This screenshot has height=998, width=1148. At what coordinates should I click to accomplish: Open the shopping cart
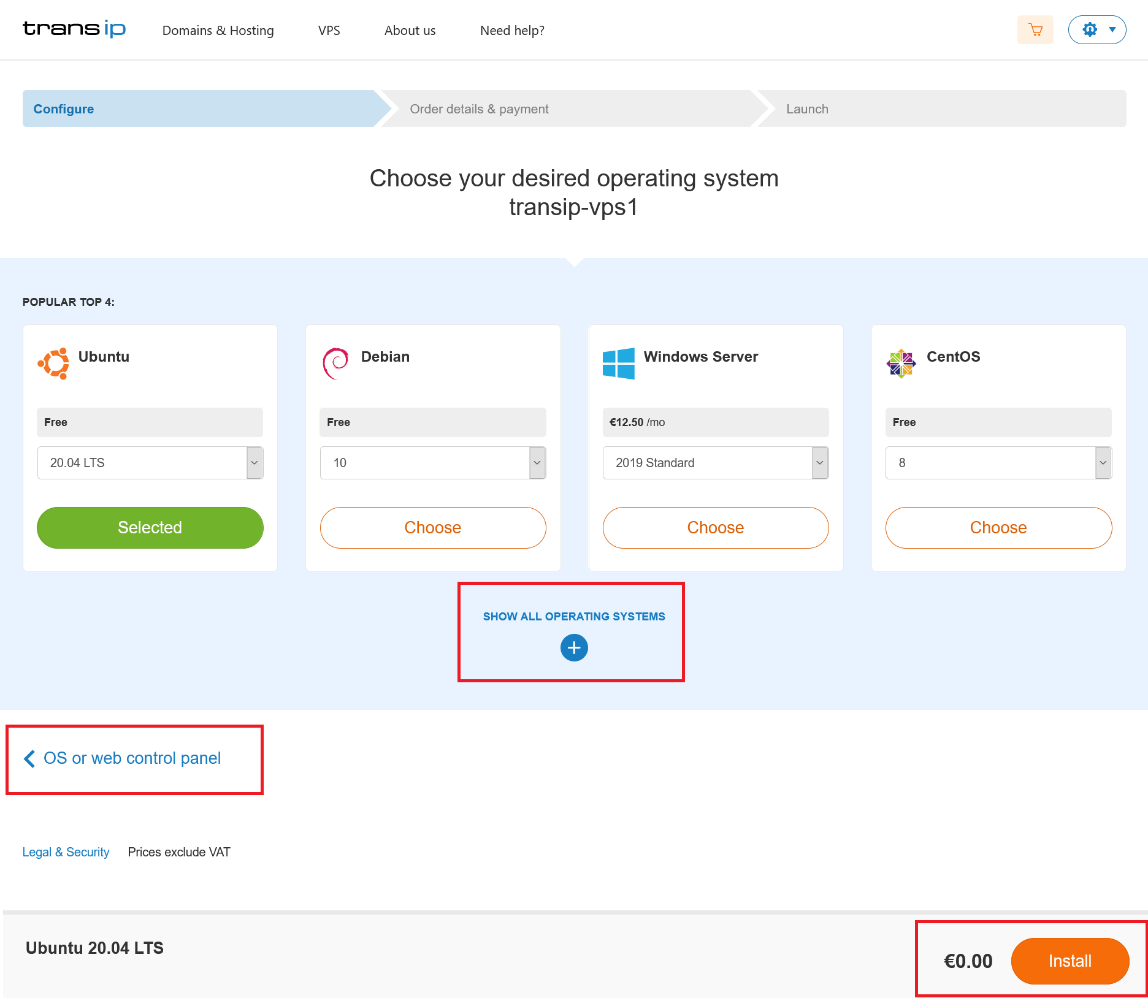(1035, 30)
